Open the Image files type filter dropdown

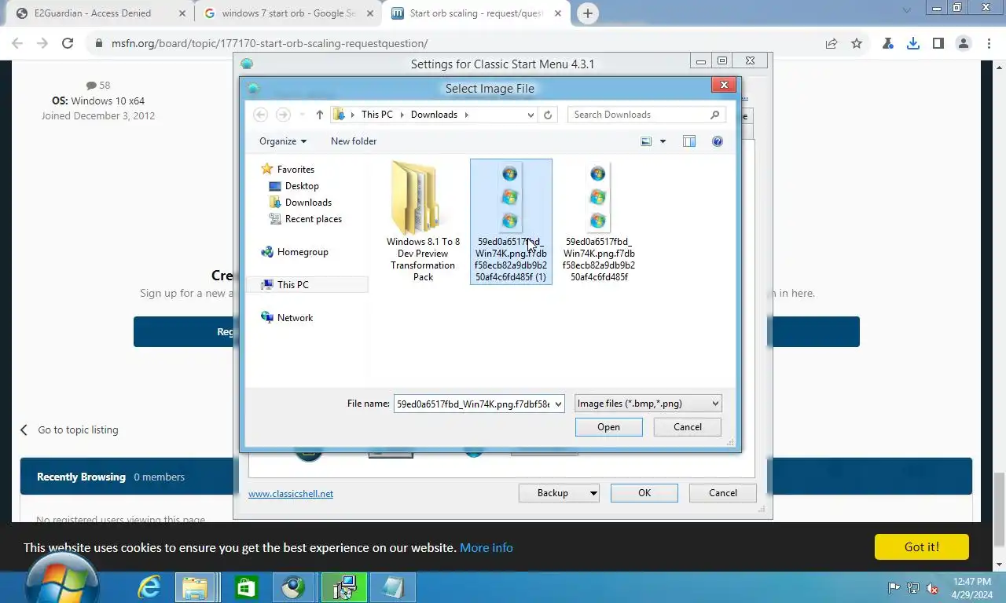[x=648, y=404]
